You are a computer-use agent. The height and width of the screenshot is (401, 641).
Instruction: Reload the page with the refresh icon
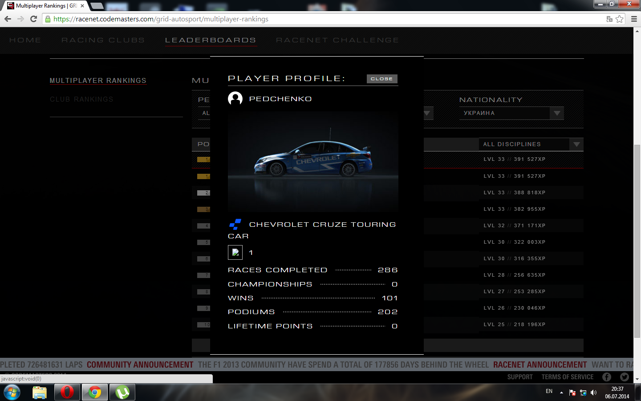coord(33,19)
